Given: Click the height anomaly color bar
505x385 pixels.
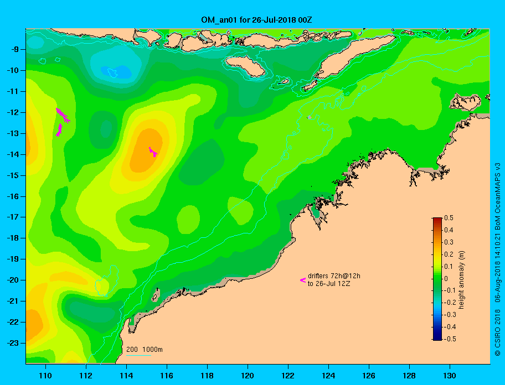Looking at the screenshot, I should pos(437,279).
